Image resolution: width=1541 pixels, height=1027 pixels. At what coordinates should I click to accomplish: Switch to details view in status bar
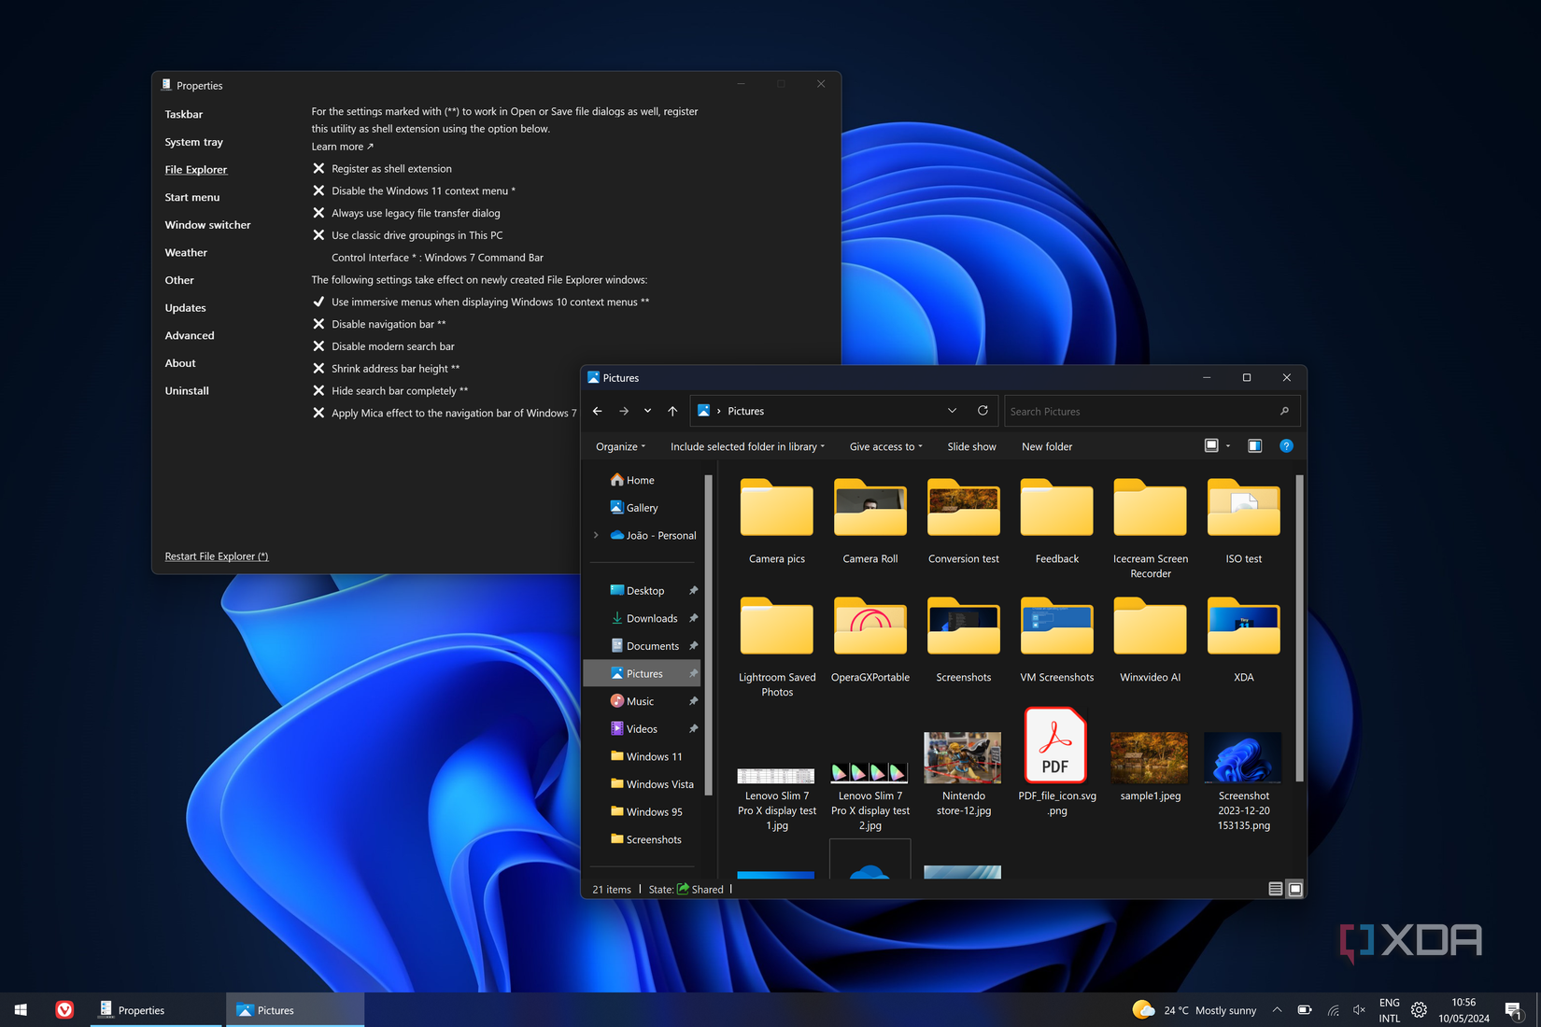(1274, 889)
